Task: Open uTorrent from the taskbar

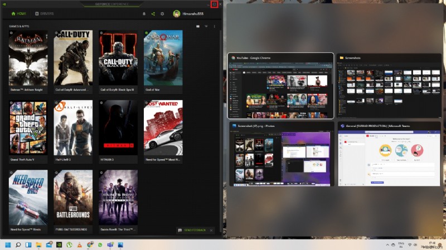Action: click(x=69, y=244)
